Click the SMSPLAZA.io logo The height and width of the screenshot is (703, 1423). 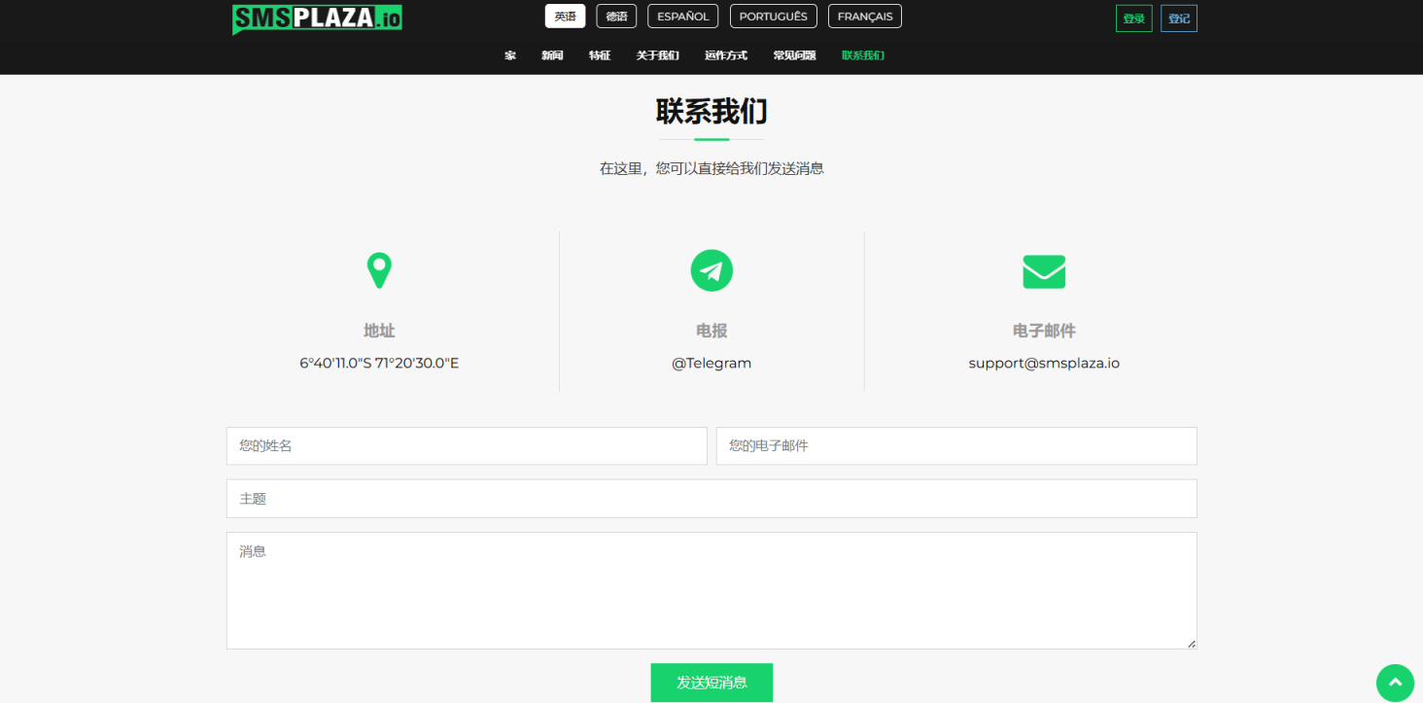(317, 18)
